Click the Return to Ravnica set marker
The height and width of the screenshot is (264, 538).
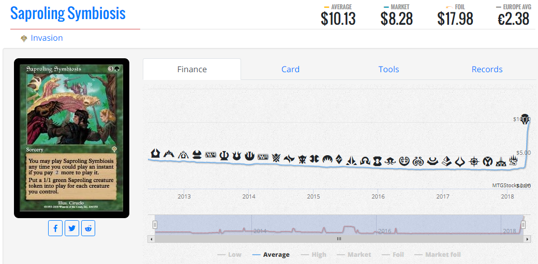click(x=155, y=153)
